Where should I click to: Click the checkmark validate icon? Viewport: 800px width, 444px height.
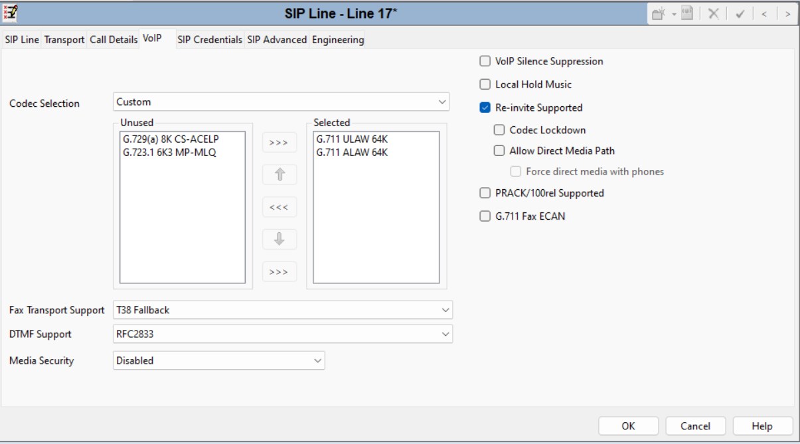740,14
